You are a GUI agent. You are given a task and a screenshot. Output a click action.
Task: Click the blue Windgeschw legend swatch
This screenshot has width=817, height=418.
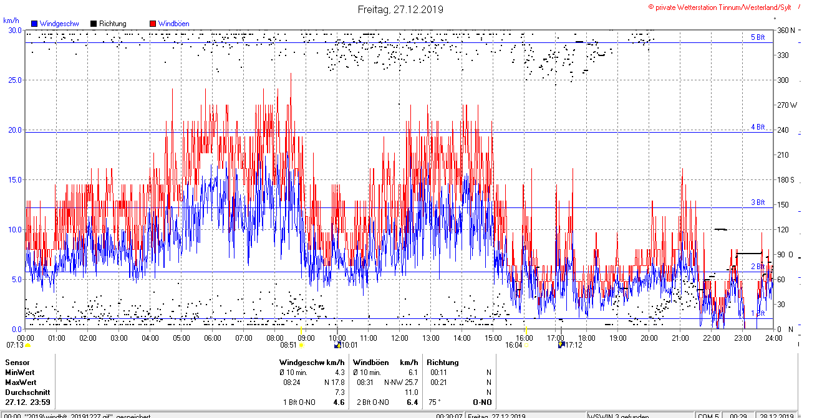(34, 24)
